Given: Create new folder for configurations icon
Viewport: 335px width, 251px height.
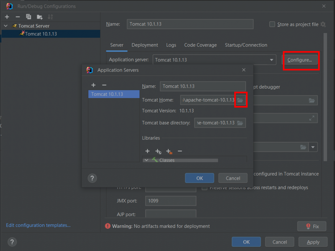Looking at the screenshot, I should (40, 17).
